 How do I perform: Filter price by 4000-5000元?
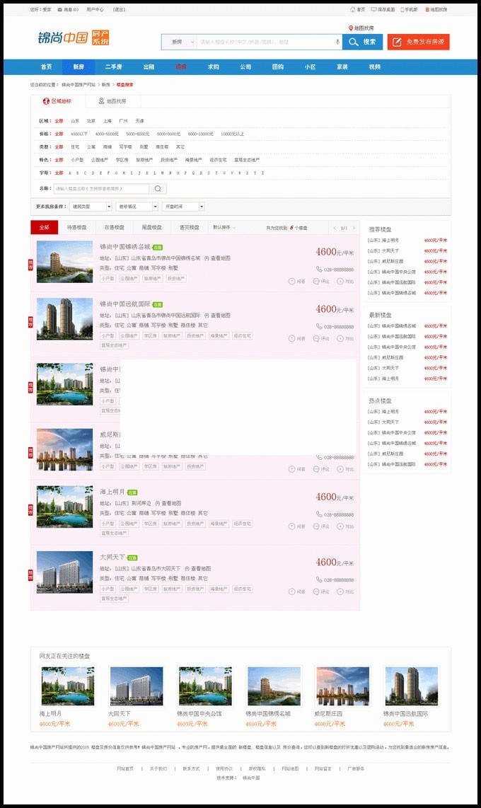point(107,134)
